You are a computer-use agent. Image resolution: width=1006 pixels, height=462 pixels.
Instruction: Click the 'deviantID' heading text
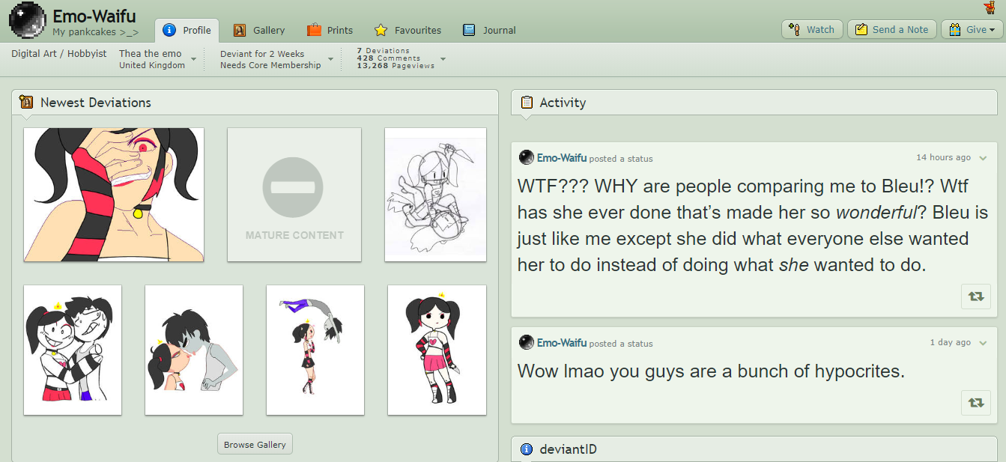point(568,449)
